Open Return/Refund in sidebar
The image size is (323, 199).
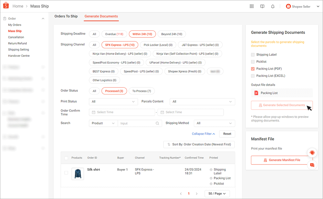point(17,44)
